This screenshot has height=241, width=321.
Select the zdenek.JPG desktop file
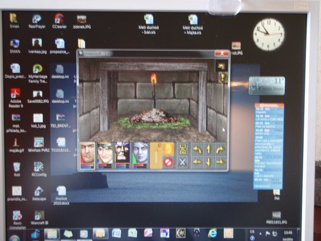(x=82, y=22)
